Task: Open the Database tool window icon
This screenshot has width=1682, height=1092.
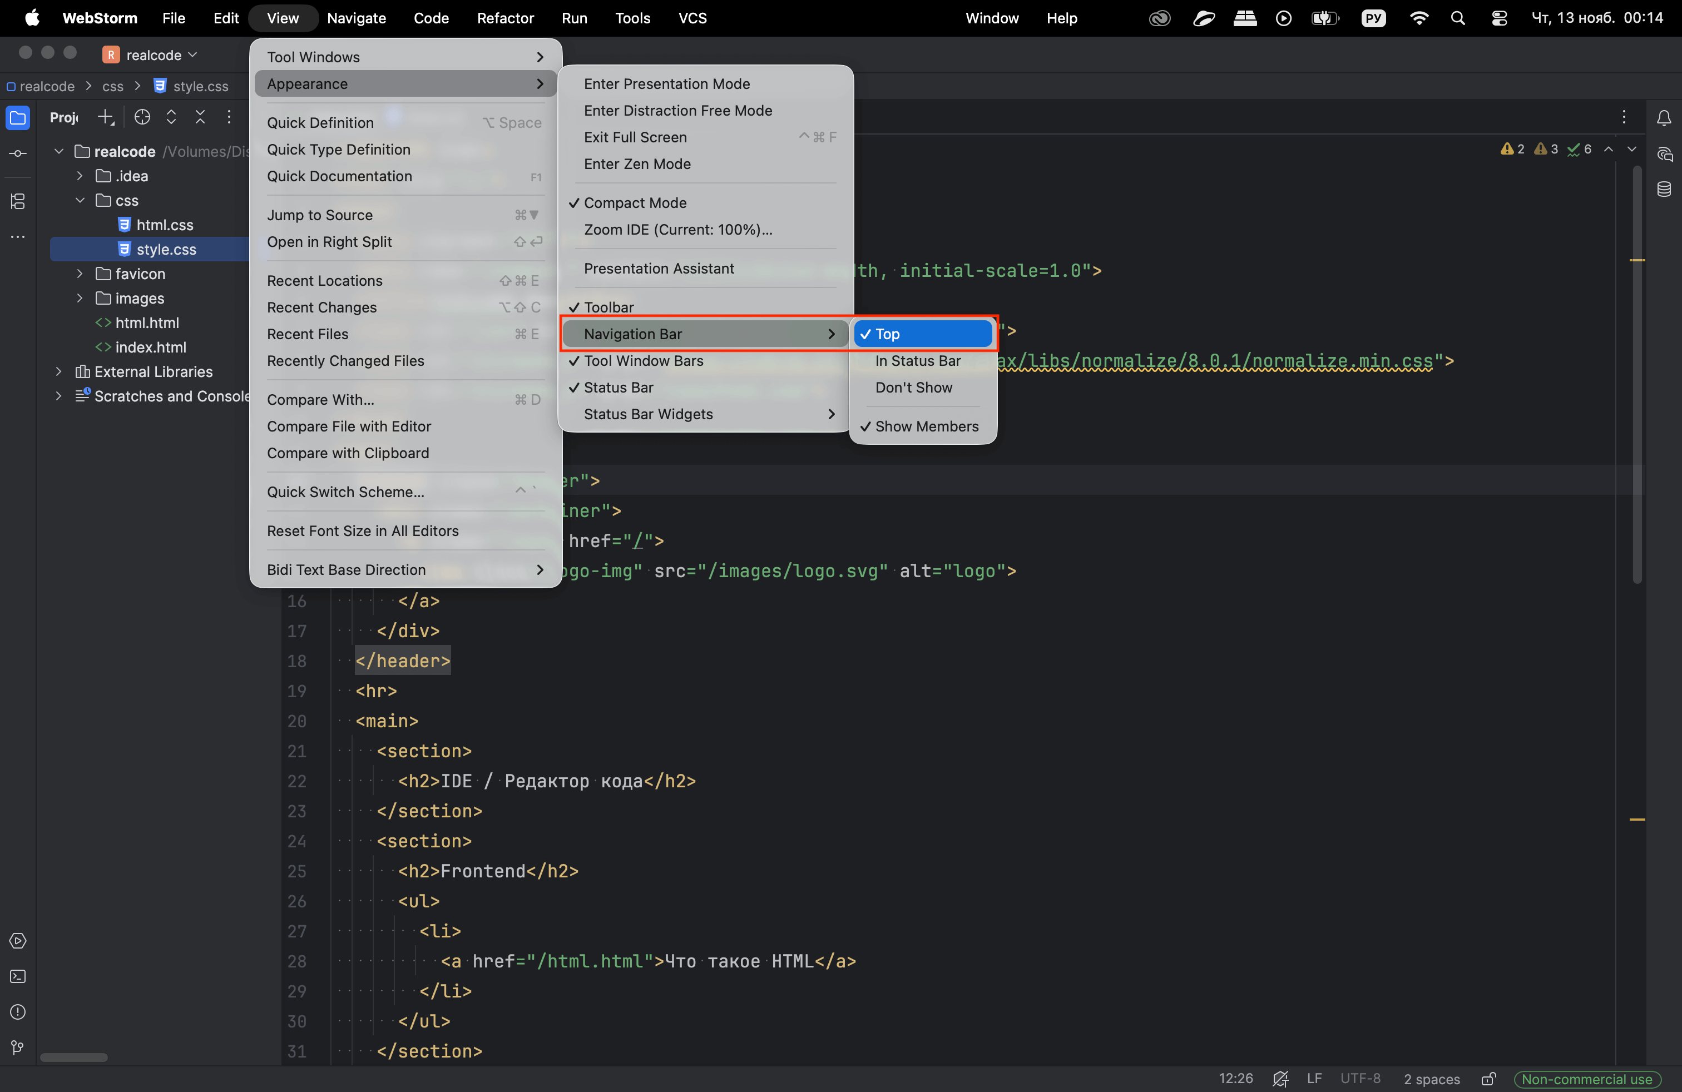Action: pos(1664,189)
